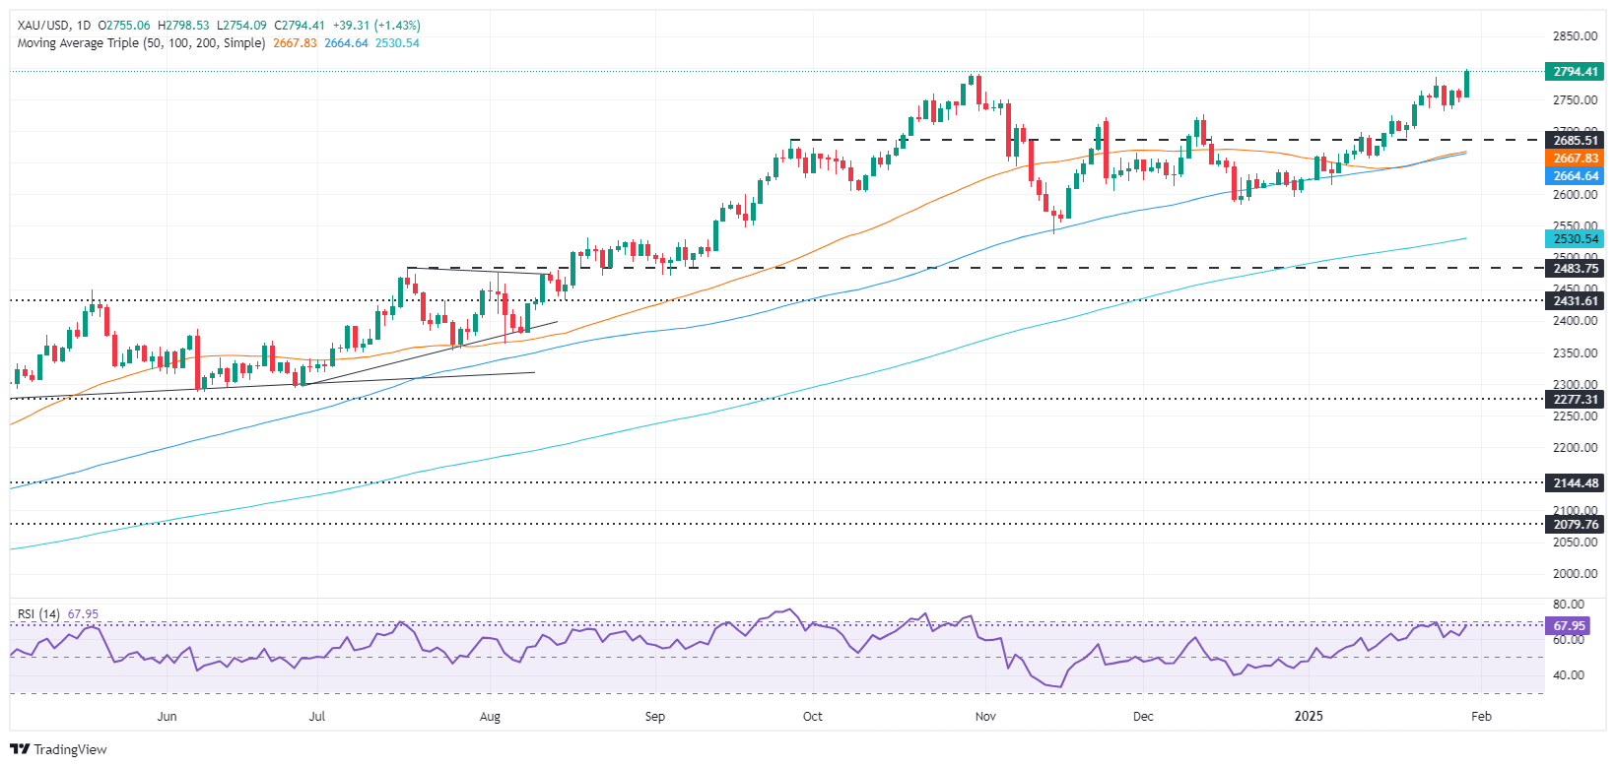Click the TradingView logo icon
This screenshot has width=1616, height=767.
pos(20,749)
